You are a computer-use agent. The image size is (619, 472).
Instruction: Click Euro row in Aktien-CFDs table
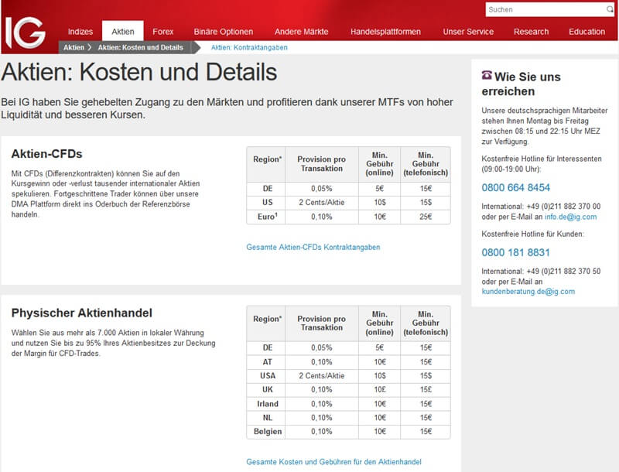pos(348,217)
